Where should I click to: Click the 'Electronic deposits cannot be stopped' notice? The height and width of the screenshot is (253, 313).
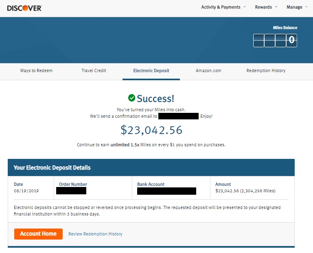pos(147,211)
